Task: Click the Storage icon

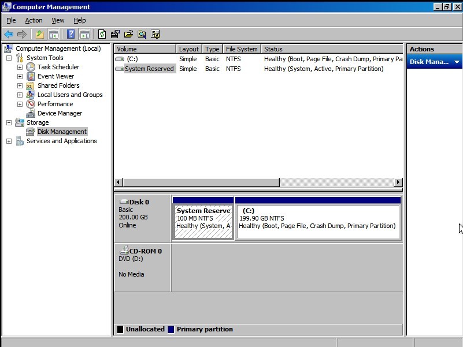Action: pos(20,122)
